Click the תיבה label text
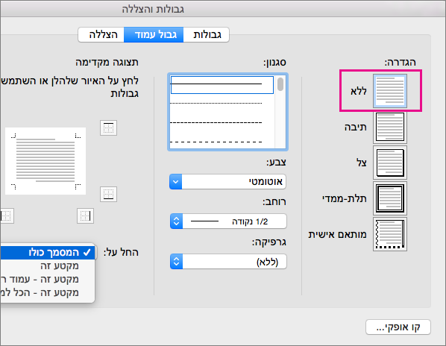This screenshot has height=346, width=446. (x=356, y=127)
